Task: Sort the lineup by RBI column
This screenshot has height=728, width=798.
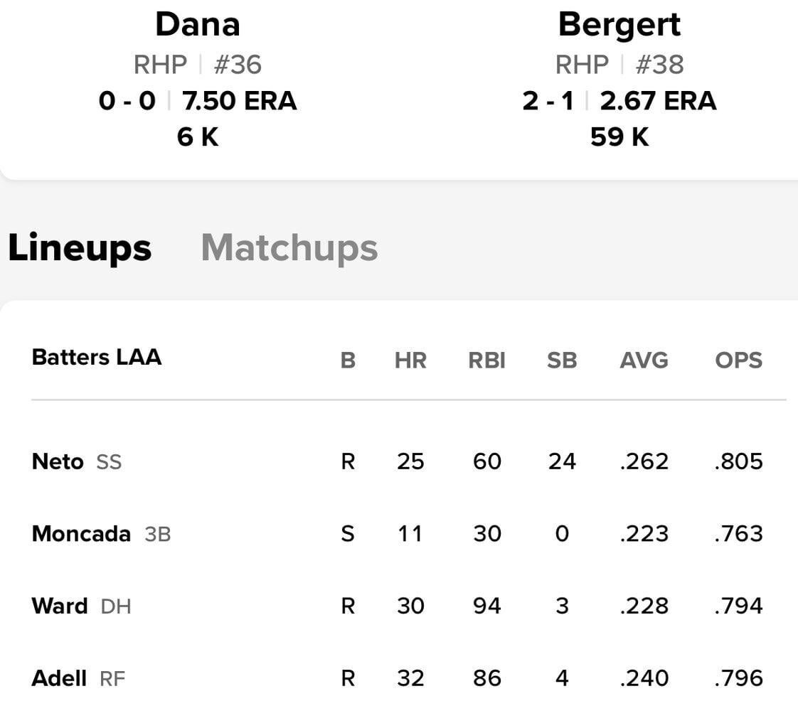Action: click(x=486, y=360)
